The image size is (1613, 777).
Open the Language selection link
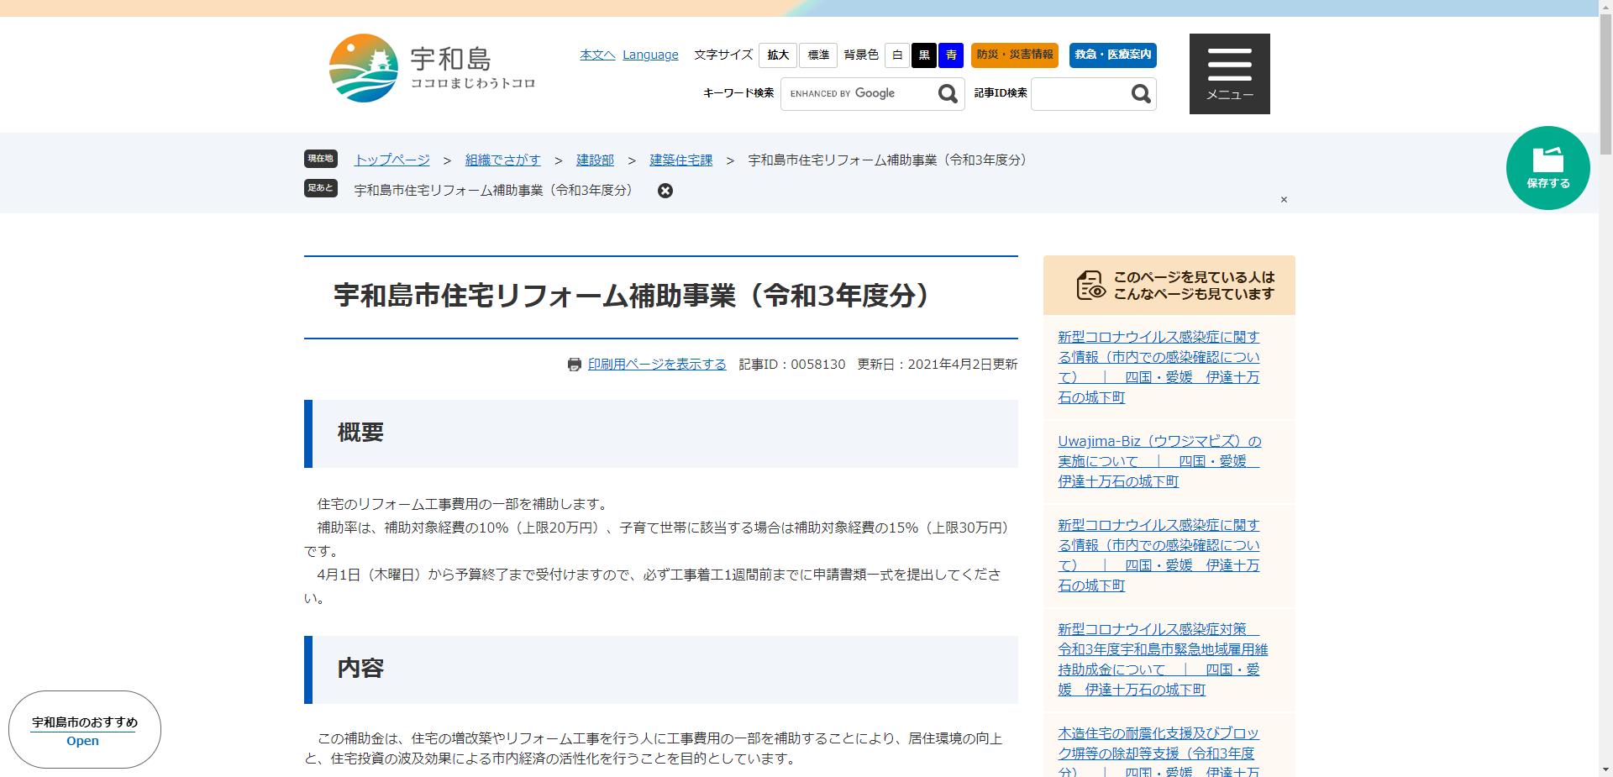[x=650, y=55]
